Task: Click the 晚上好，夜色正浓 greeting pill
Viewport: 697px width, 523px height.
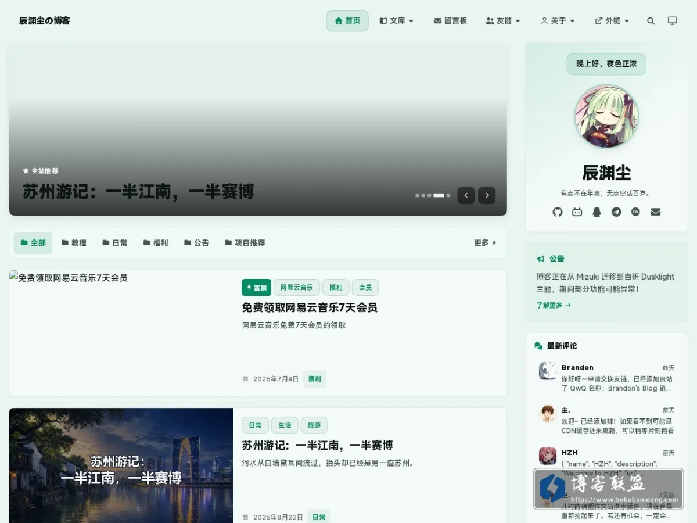Action: (606, 64)
